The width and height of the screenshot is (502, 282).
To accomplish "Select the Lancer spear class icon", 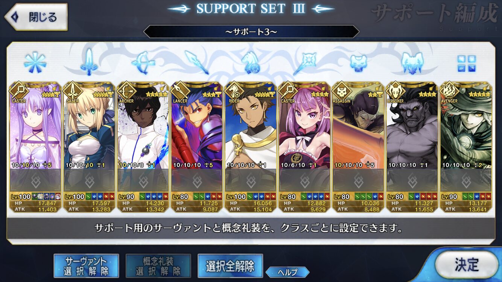I will click(197, 62).
